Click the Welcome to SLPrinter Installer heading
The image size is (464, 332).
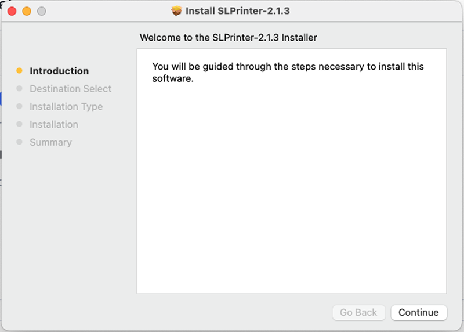pyautogui.click(x=229, y=38)
